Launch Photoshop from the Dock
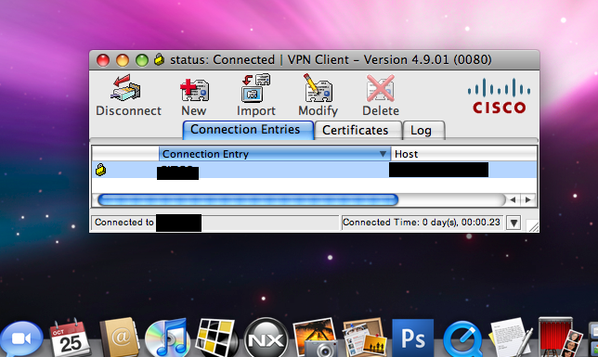 coord(412,338)
